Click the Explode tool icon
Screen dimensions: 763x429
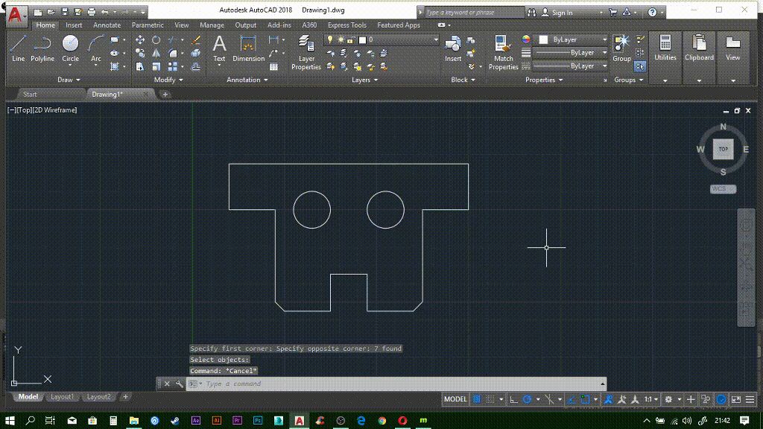[x=196, y=53]
